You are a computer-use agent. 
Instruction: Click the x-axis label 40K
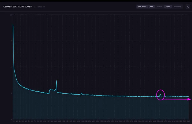[143, 121]
